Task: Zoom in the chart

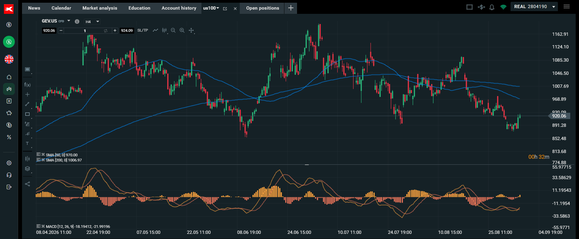Action: [x=182, y=30]
